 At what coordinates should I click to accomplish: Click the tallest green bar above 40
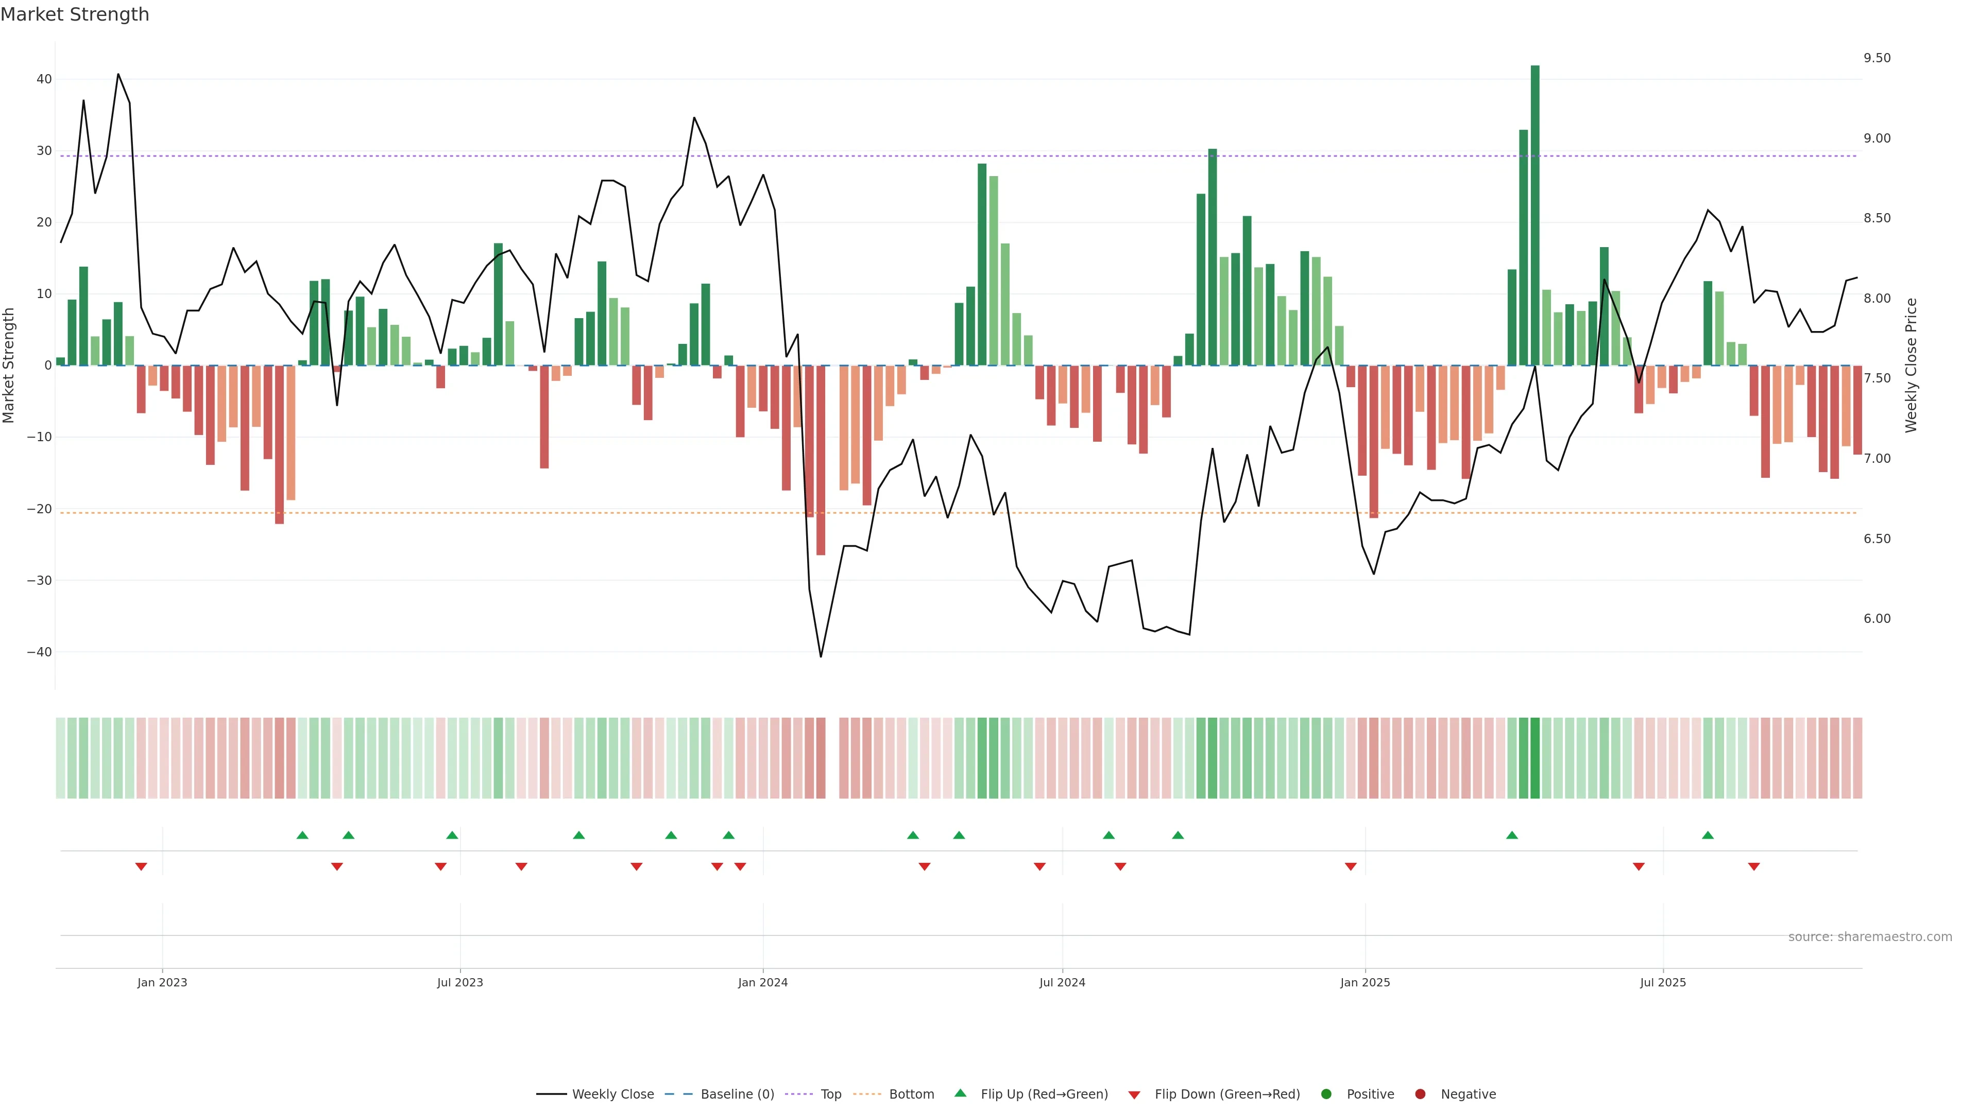click(1535, 215)
